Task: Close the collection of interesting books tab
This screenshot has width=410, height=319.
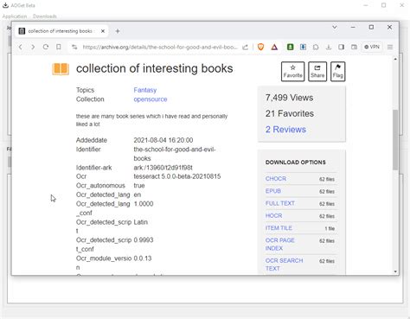Action: [x=103, y=31]
